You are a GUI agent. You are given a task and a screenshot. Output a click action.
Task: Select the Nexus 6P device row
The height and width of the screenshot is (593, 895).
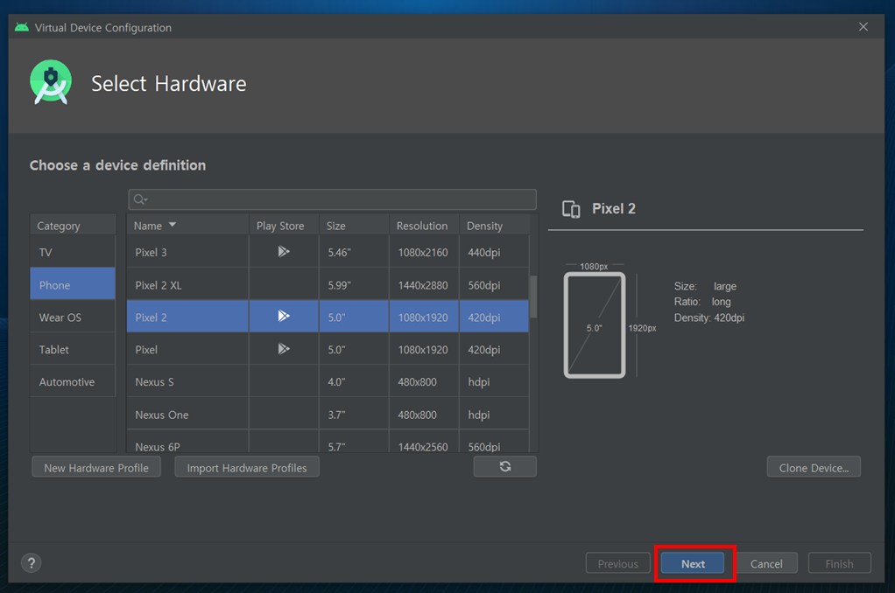click(x=328, y=443)
